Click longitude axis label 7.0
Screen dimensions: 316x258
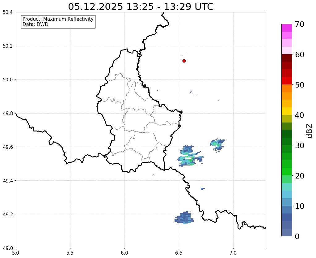click(x=233, y=253)
